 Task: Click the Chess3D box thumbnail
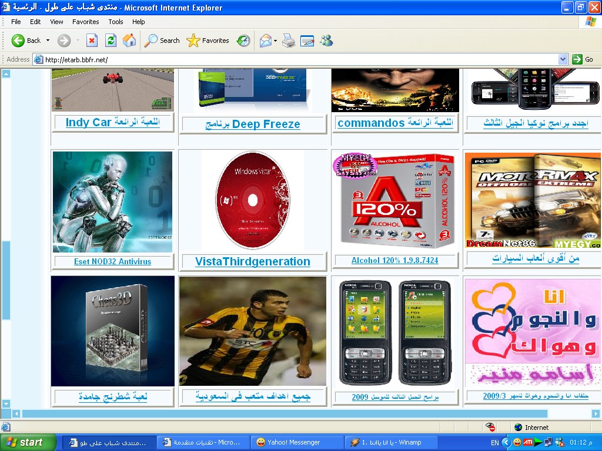pyautogui.click(x=112, y=331)
